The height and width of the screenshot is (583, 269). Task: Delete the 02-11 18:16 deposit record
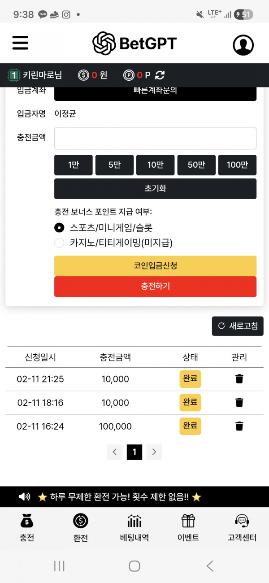(239, 402)
